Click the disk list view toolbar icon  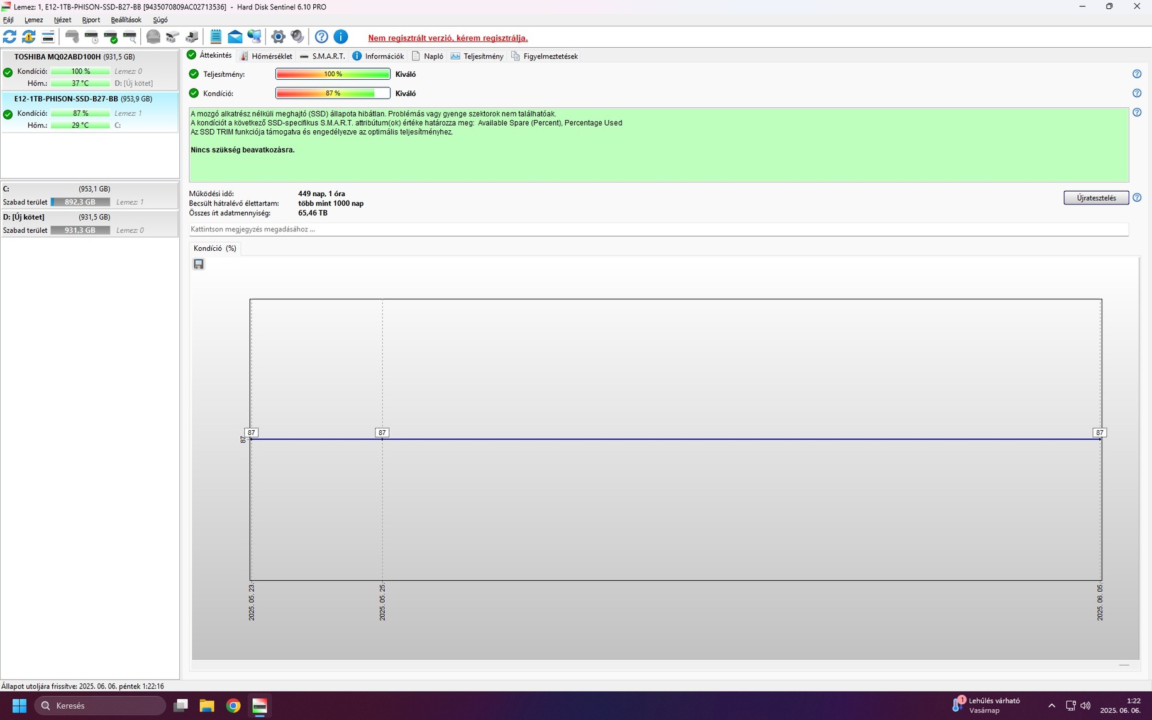(48, 36)
